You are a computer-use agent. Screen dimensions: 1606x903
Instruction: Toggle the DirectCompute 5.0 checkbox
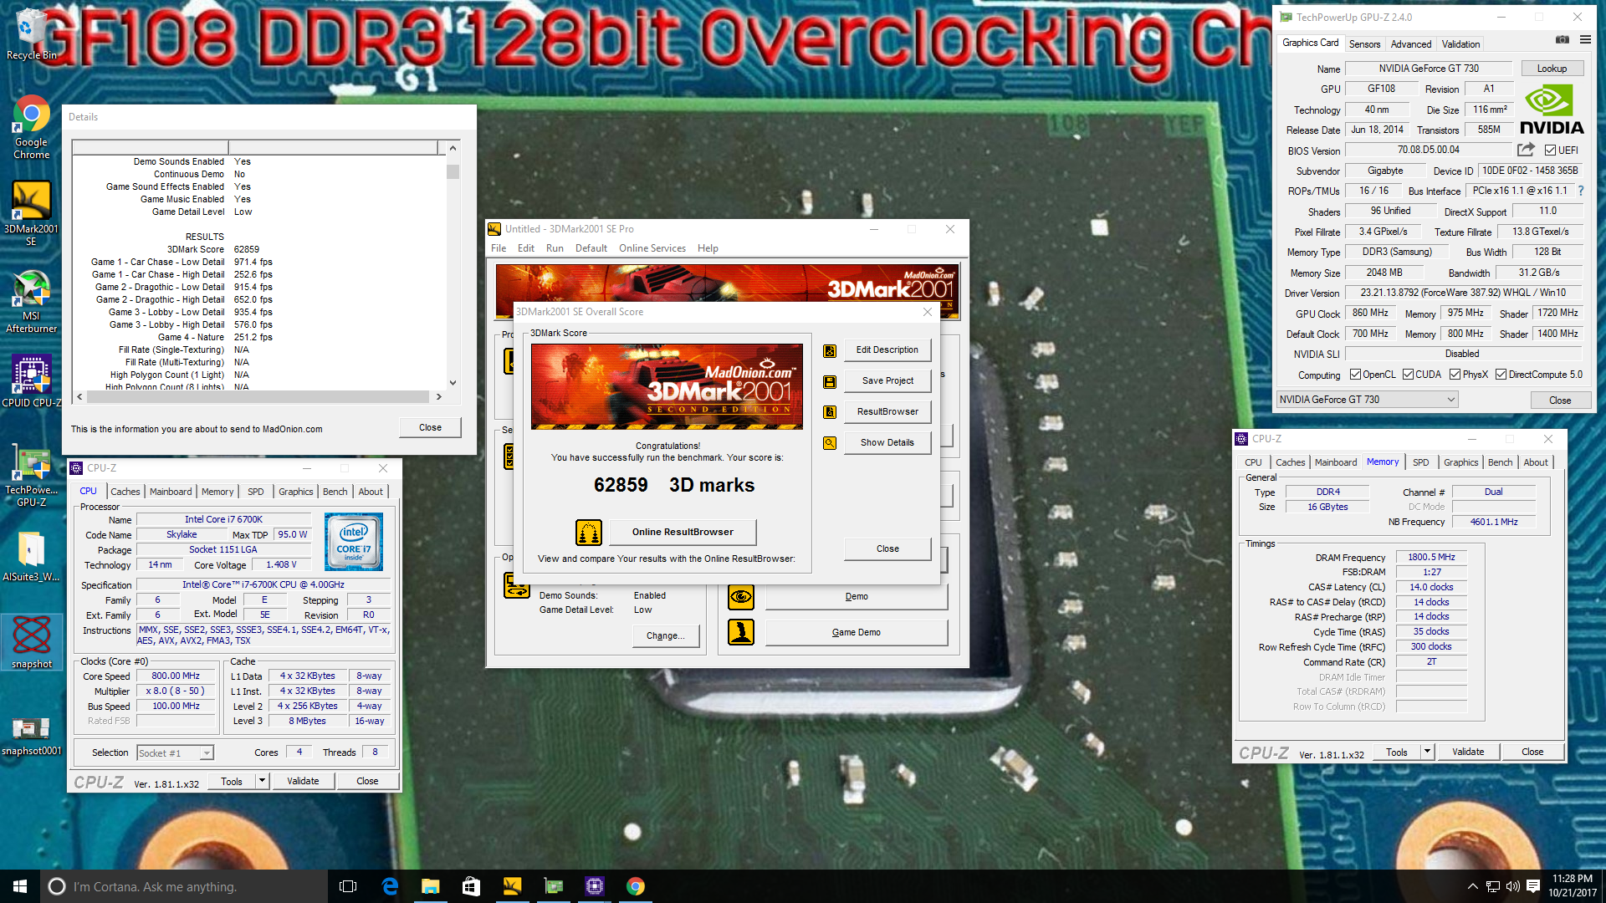[x=1501, y=375]
